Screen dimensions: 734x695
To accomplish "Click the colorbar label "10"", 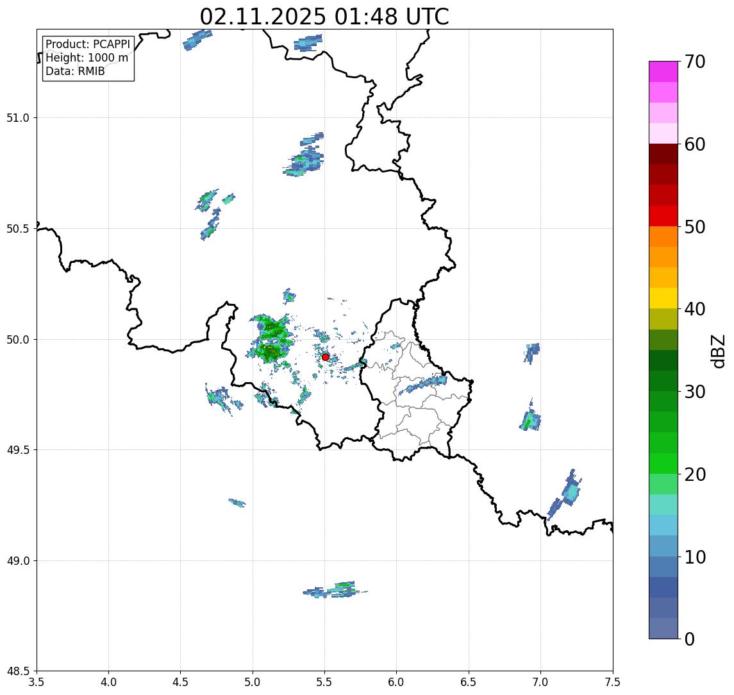I will (x=695, y=557).
